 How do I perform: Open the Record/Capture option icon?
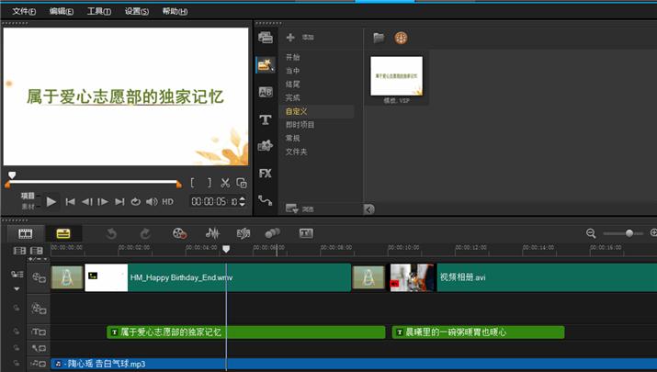[180, 233]
